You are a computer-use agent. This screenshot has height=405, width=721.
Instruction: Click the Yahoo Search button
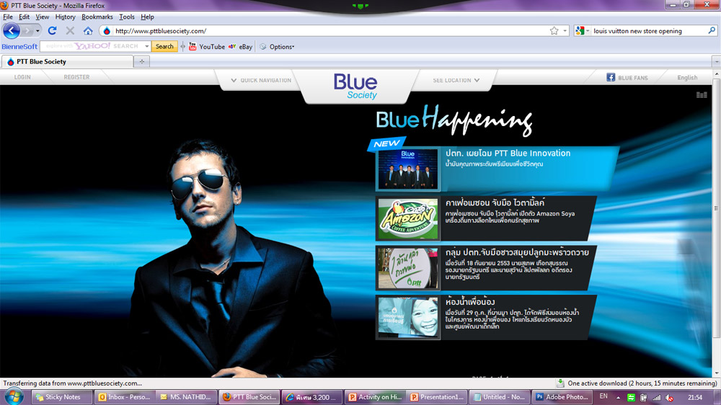click(x=164, y=46)
